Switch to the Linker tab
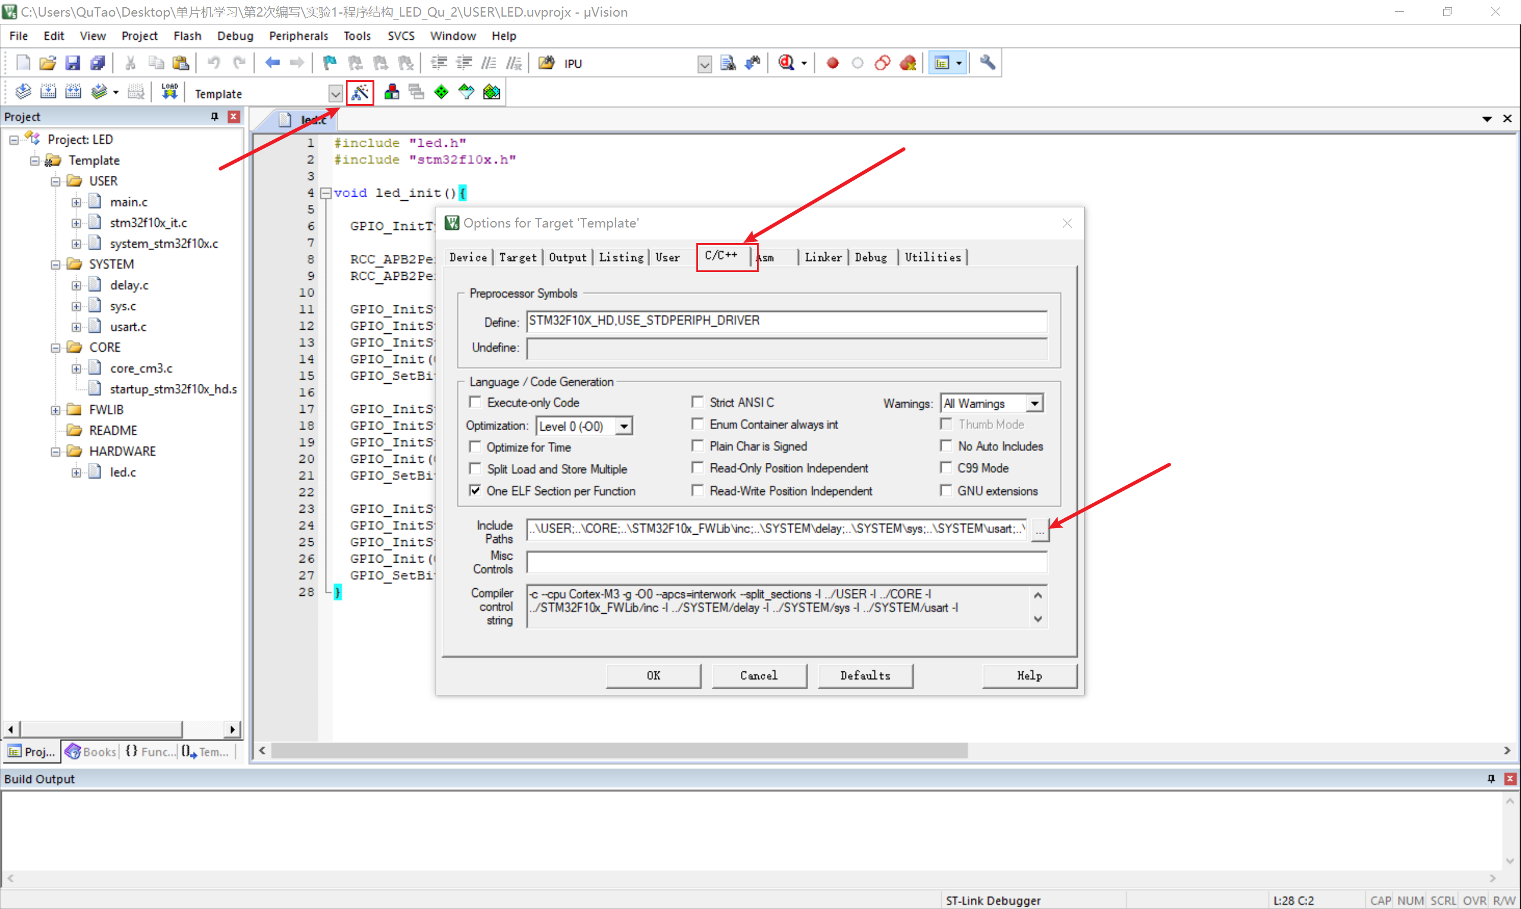The height and width of the screenshot is (909, 1521). (x=823, y=257)
